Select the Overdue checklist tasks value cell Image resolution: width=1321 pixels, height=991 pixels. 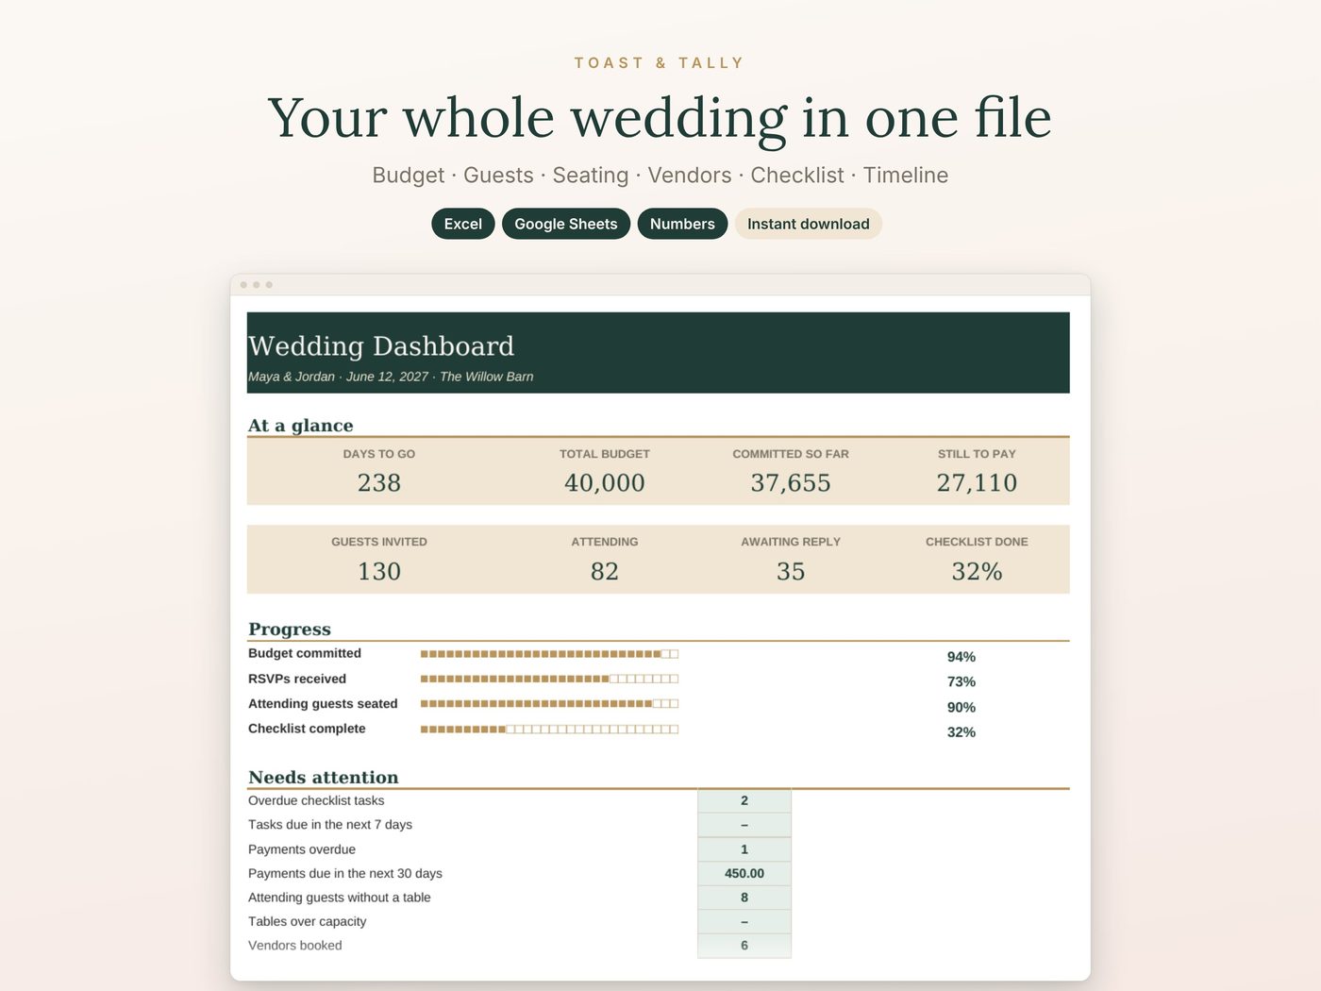pyautogui.click(x=744, y=800)
